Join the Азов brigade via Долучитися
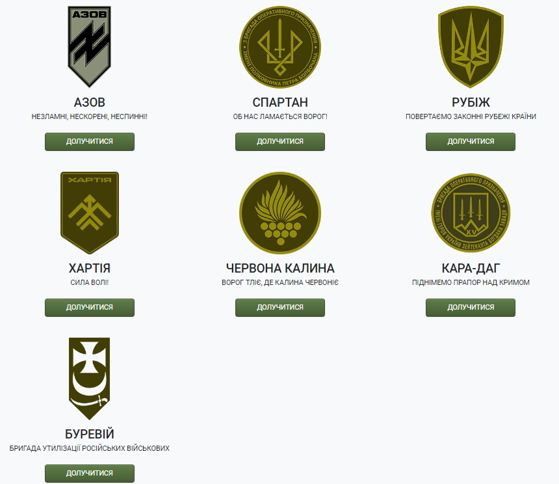559x484 pixels. 90,142
